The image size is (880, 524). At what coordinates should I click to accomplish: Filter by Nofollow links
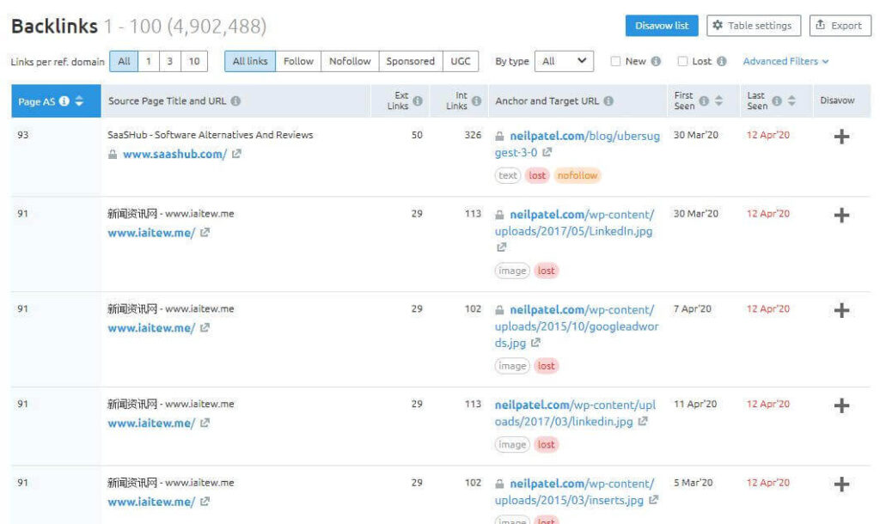pyautogui.click(x=351, y=61)
